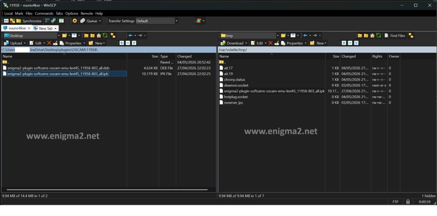Expand the remote tmp directory dropdown
Viewport: 437px width, 216px height.
277,36
